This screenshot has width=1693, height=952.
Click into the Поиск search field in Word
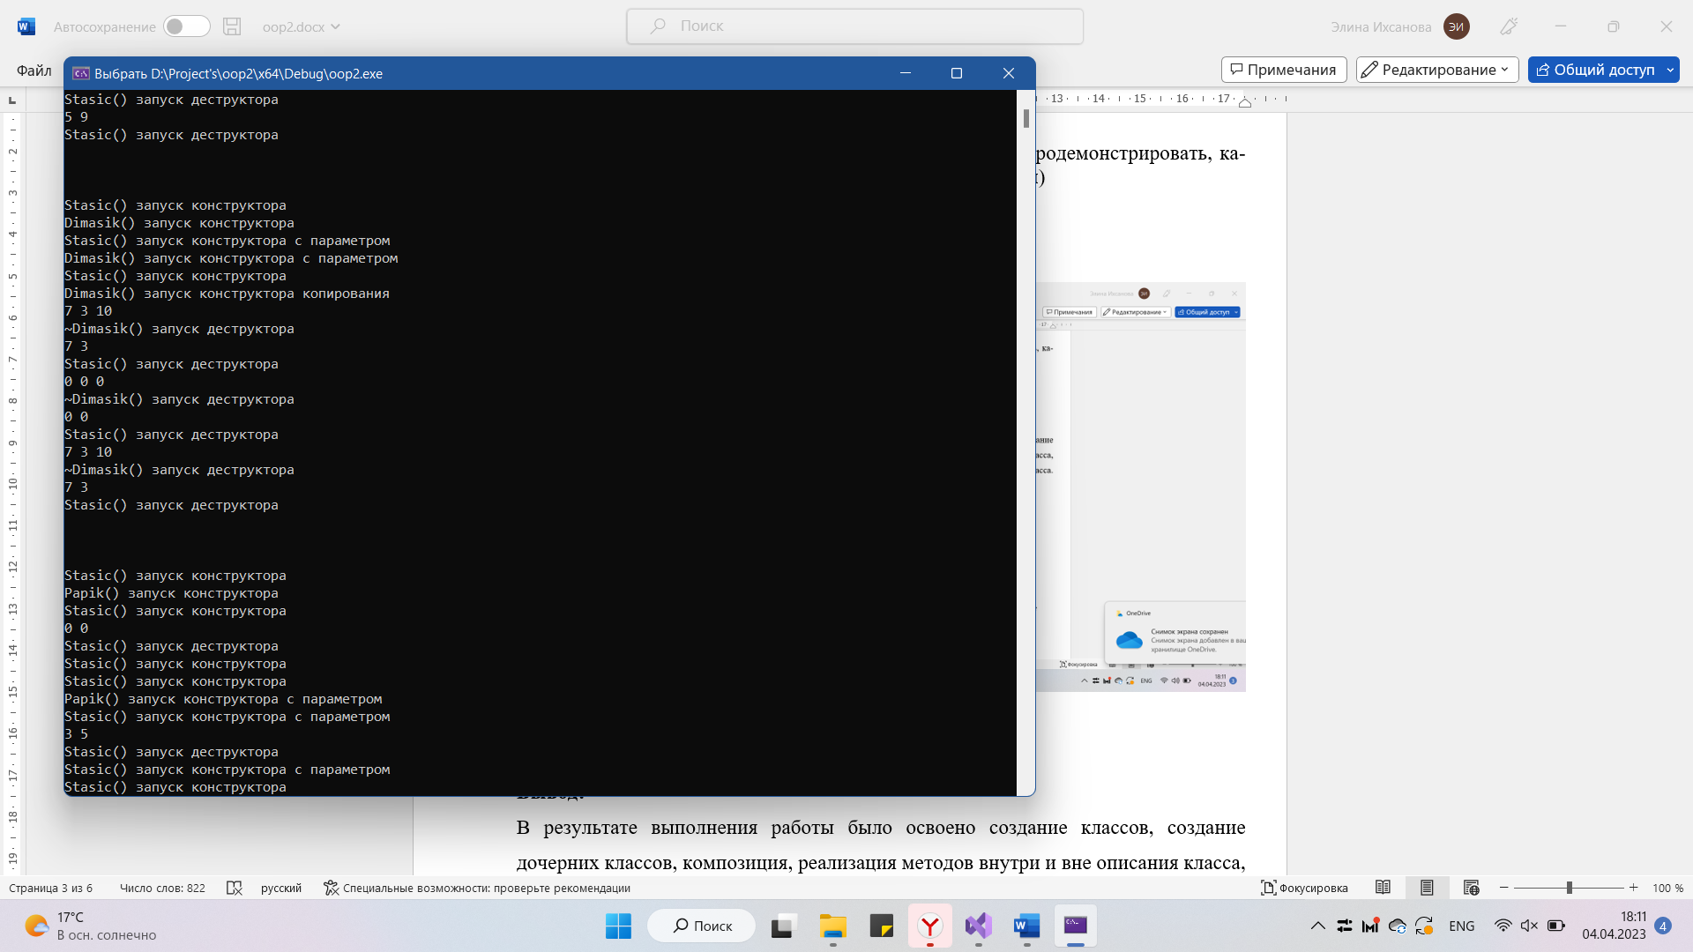coord(854,26)
